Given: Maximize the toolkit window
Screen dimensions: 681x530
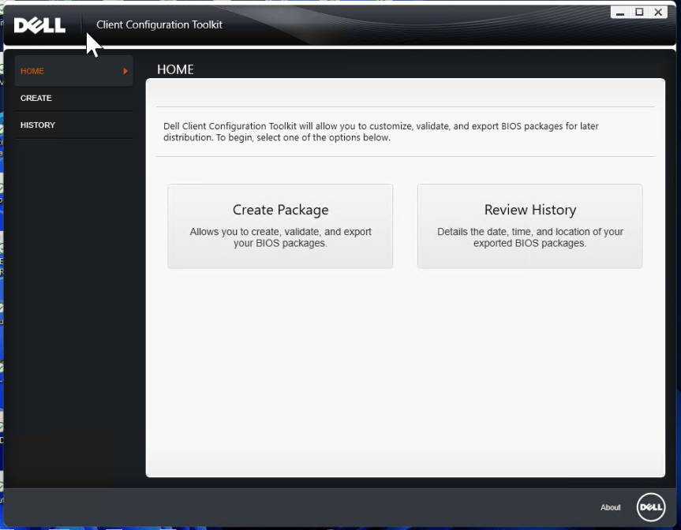Looking at the screenshot, I should [640, 12].
